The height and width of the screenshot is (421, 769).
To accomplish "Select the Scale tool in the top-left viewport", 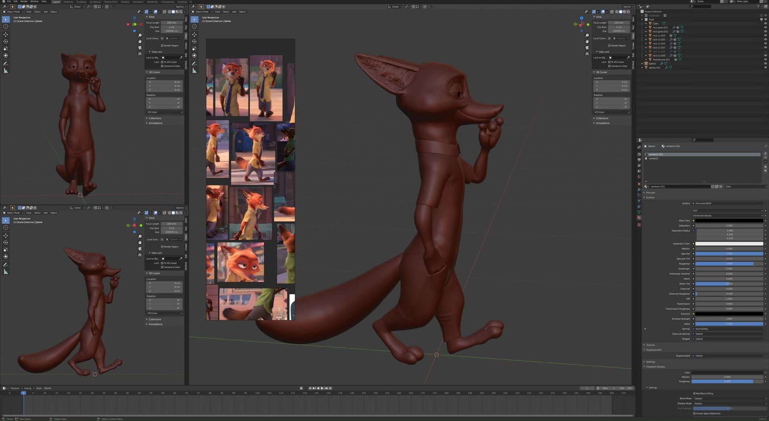I will [6, 49].
